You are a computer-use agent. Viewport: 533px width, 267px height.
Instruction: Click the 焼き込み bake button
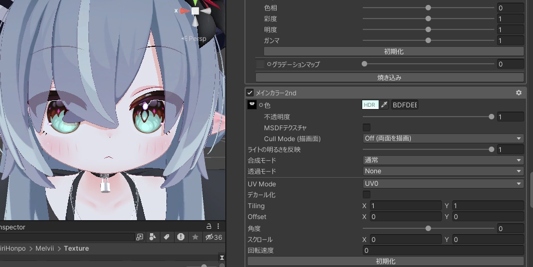390,77
